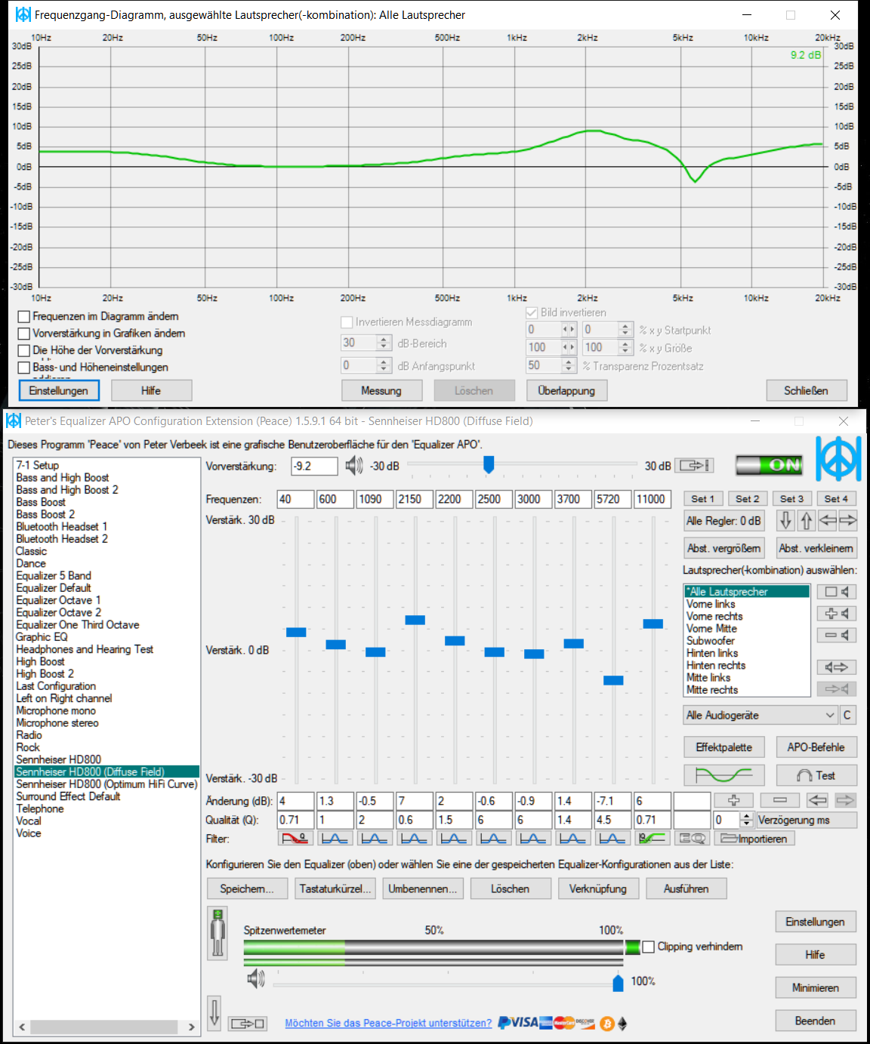Click the 'Speichern...' button
Image resolution: width=870 pixels, height=1044 pixels.
coord(247,888)
